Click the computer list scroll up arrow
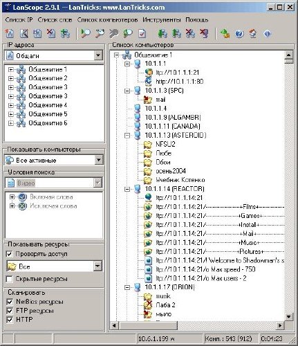The image size is (298, 346). pyautogui.click(x=288, y=55)
